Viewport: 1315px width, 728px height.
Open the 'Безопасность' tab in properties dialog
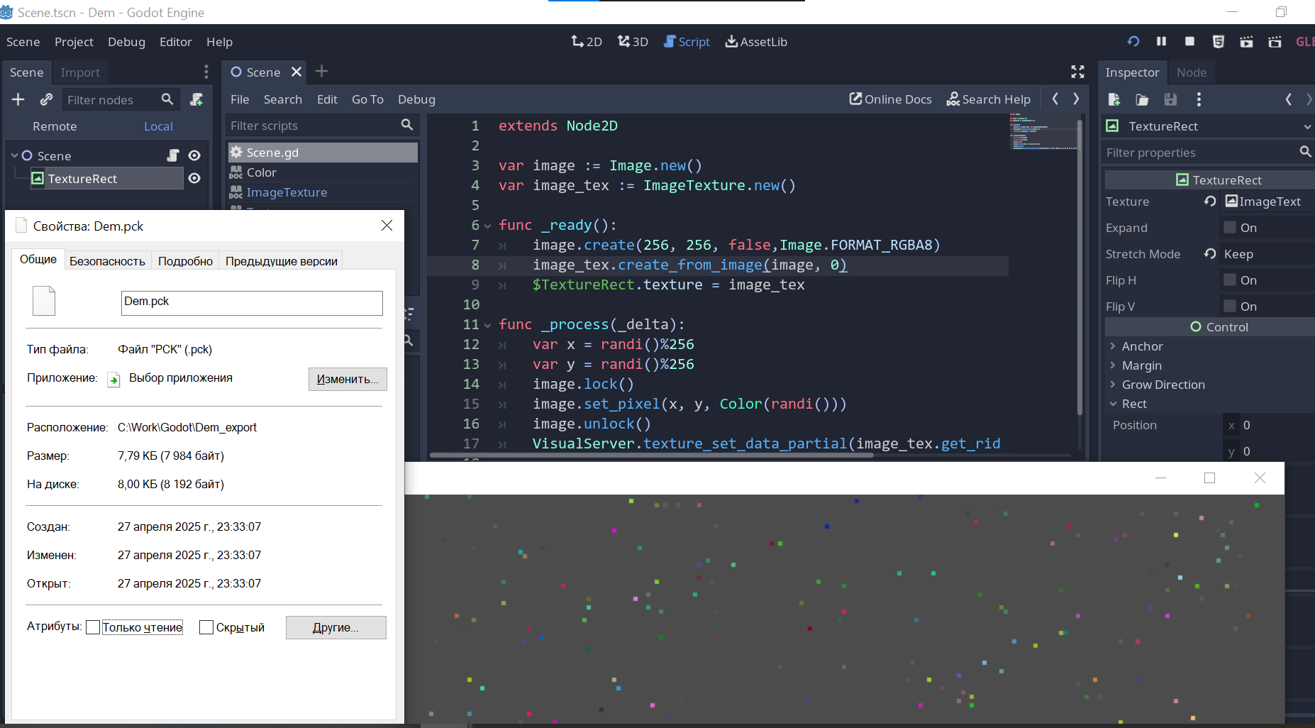click(107, 261)
